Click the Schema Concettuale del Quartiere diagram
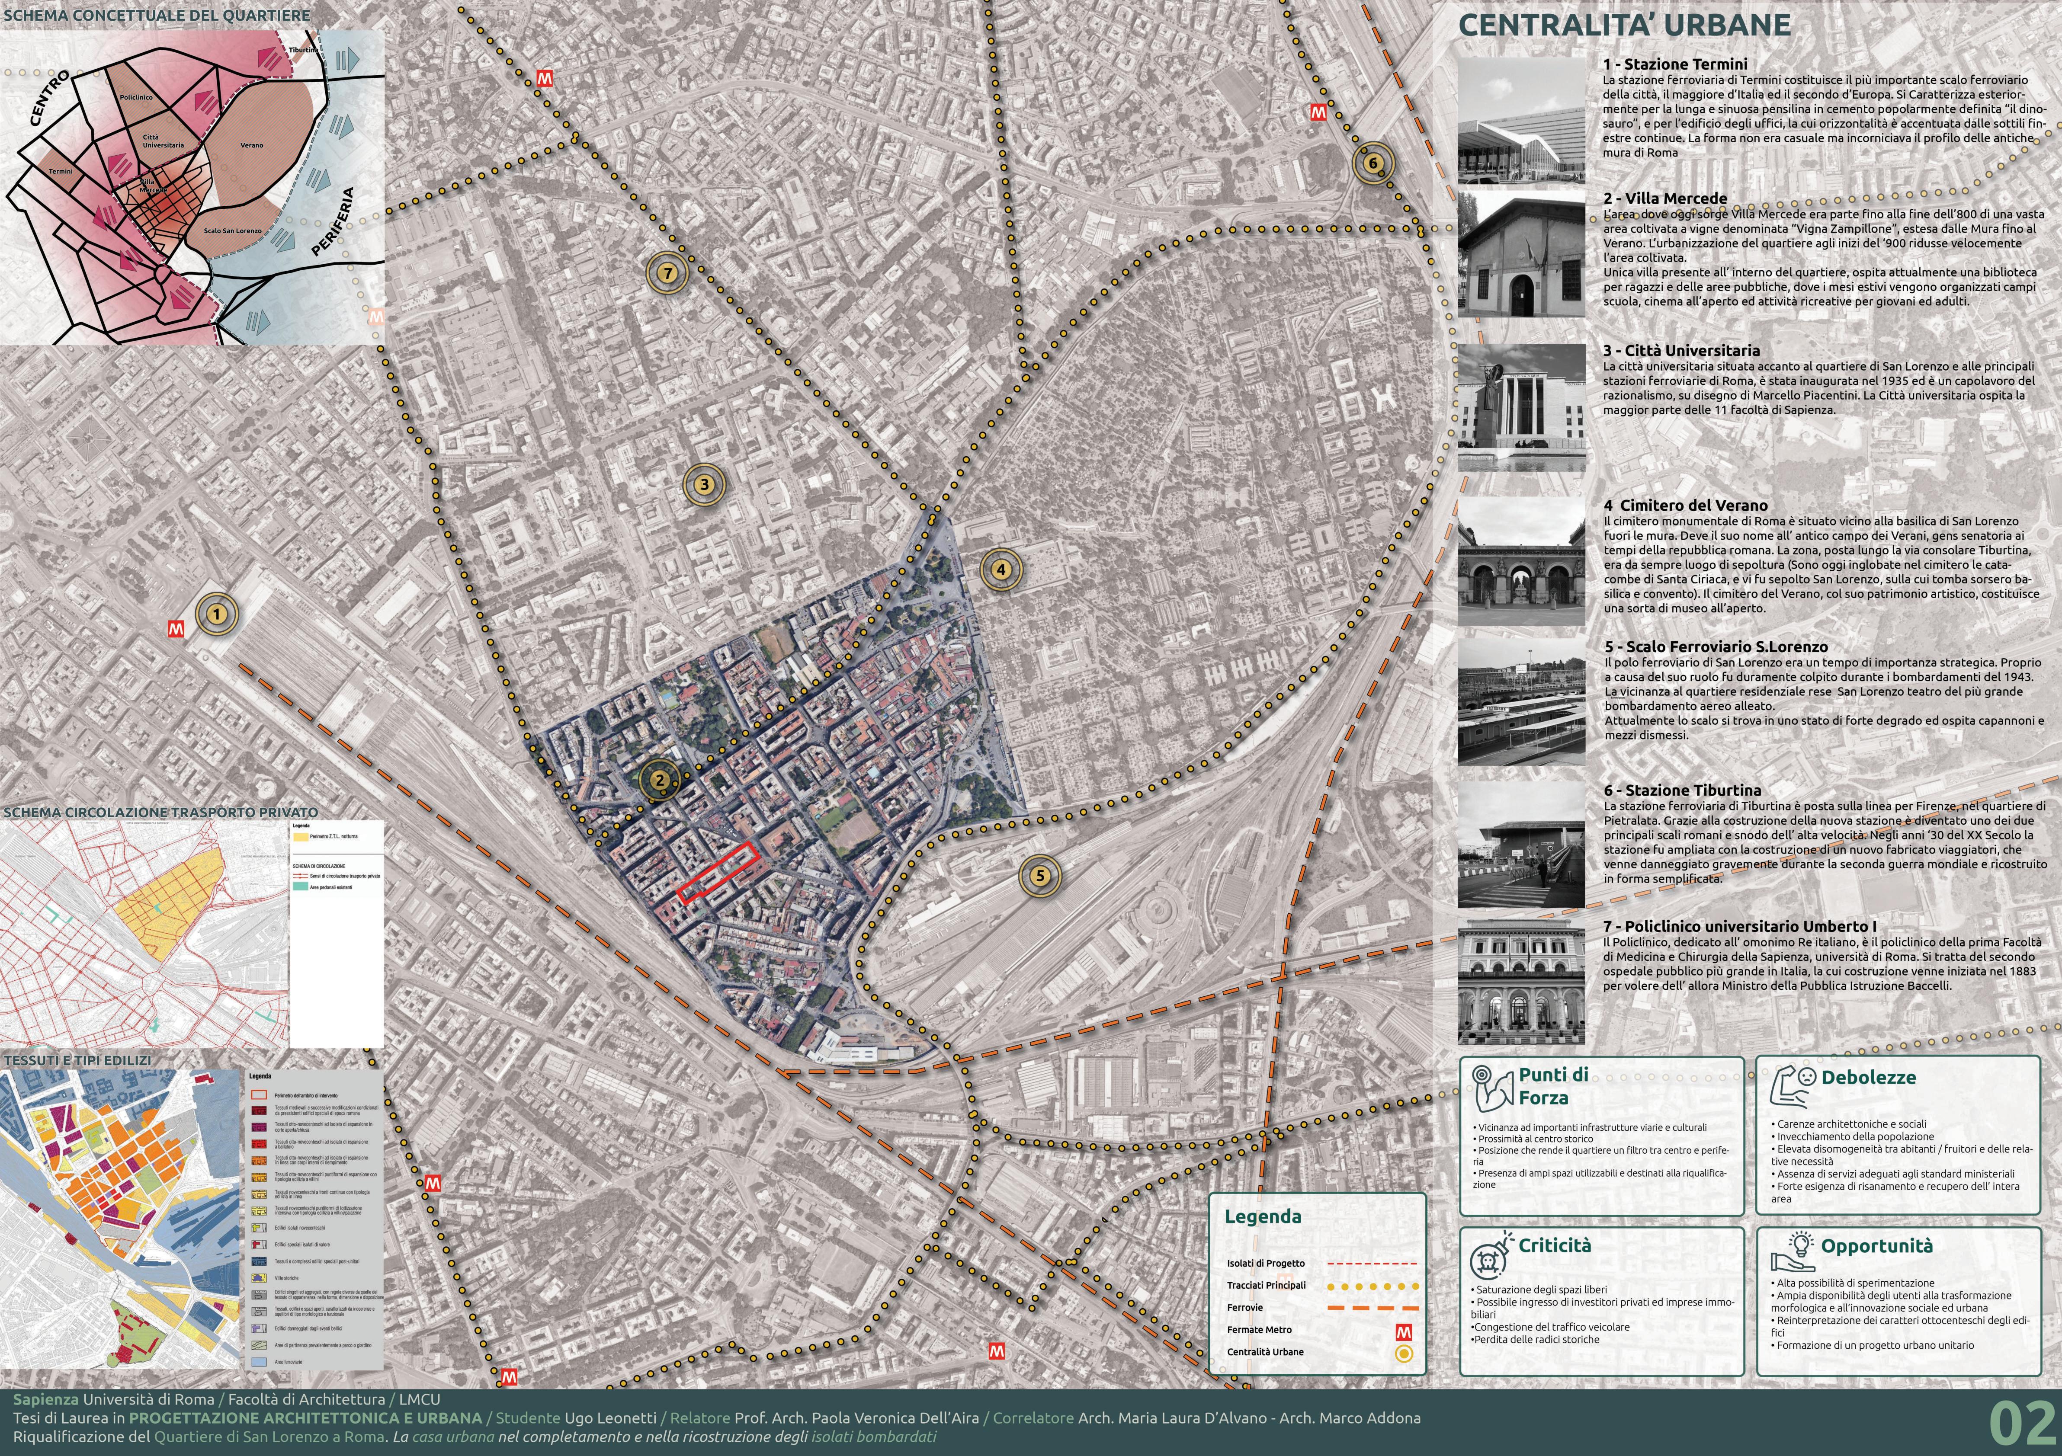 (192, 187)
